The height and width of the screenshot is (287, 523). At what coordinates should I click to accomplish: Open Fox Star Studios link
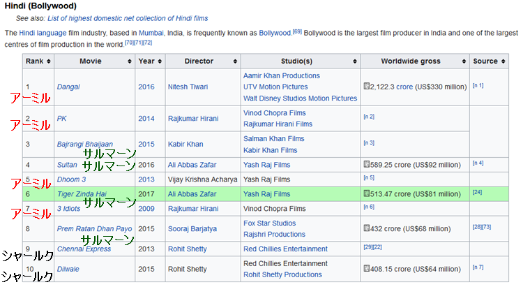[269, 223]
